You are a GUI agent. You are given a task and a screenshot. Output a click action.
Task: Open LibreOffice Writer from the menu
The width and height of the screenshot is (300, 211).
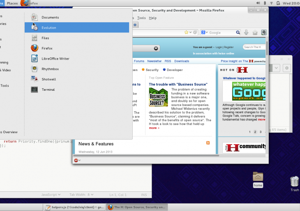click(x=55, y=59)
